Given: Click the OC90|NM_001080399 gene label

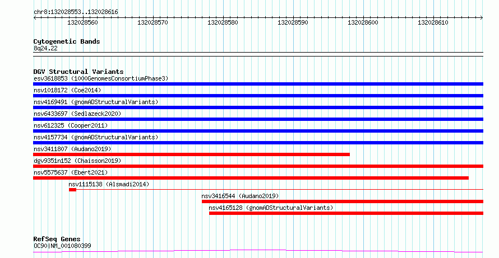Looking at the screenshot, I should [62, 246].
